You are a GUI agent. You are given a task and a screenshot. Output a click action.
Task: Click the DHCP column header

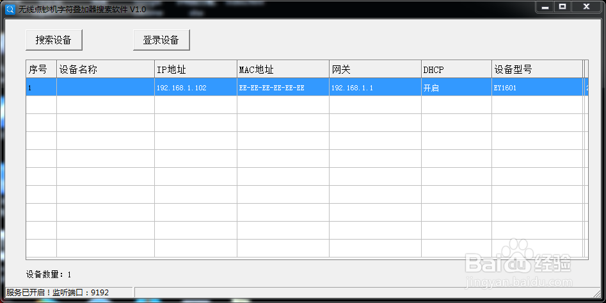point(456,69)
